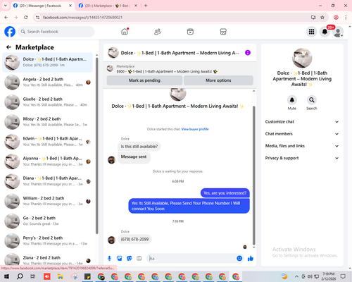Open the William - 2 bed 2 bath chat
352x282 pixels.
48,201
